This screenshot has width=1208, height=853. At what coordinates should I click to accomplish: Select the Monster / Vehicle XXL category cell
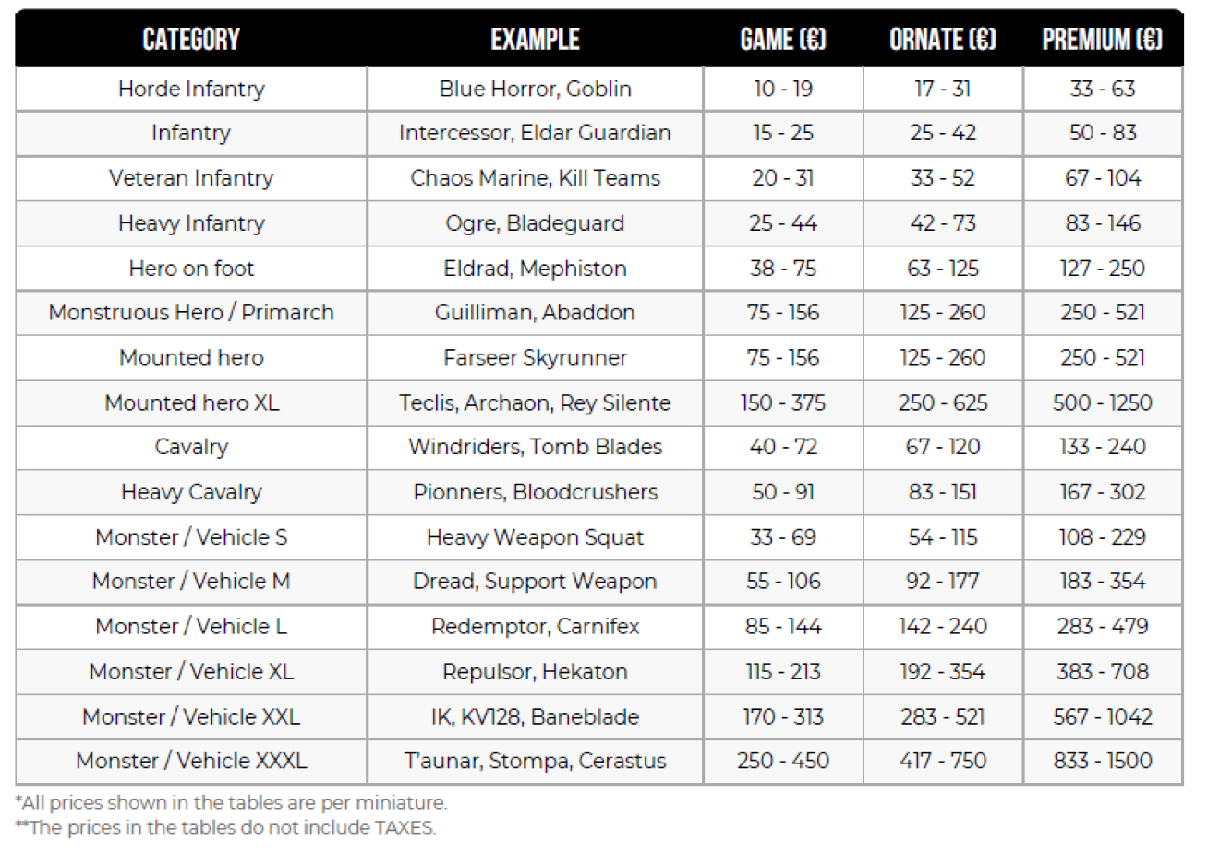(x=191, y=717)
